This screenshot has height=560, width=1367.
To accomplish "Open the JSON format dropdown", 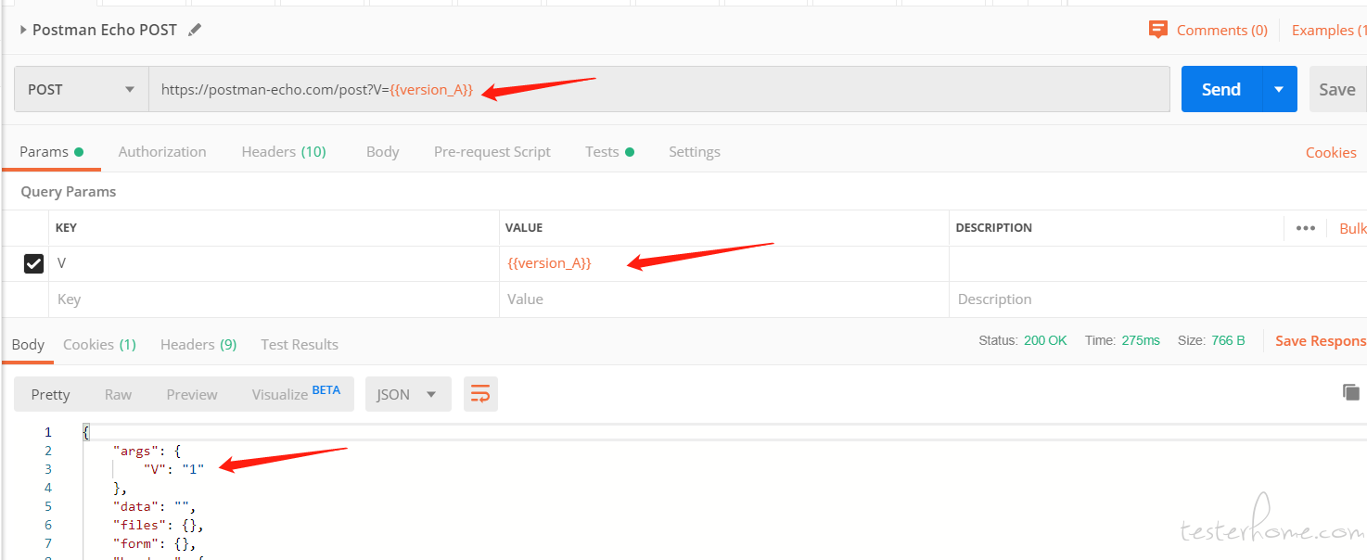I will coord(408,394).
